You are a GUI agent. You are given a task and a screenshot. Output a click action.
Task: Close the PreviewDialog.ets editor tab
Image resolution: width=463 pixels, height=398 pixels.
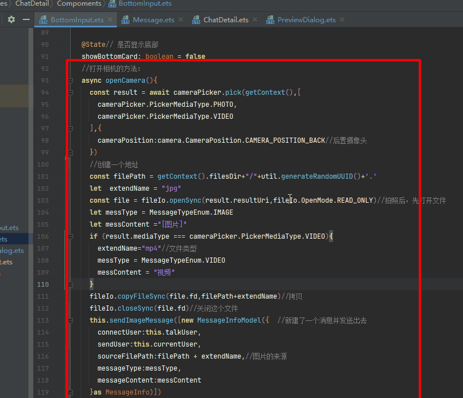click(x=342, y=19)
